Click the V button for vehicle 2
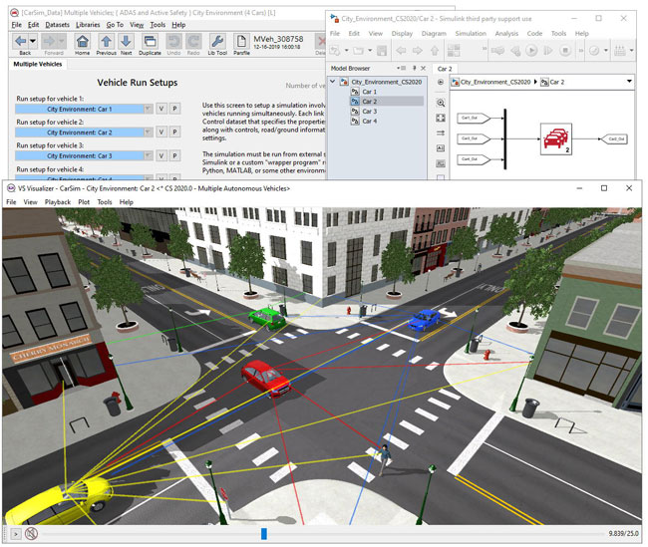 tap(162, 133)
